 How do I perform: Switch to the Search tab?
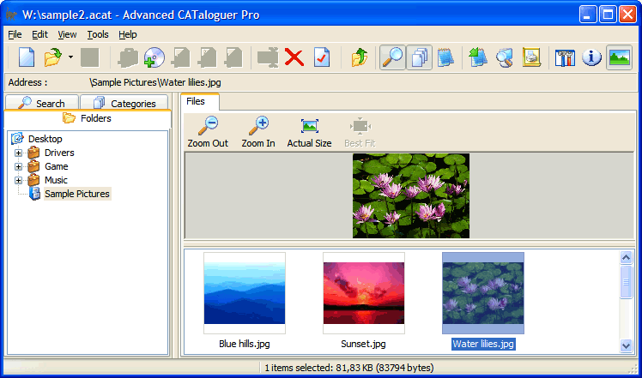(x=42, y=103)
